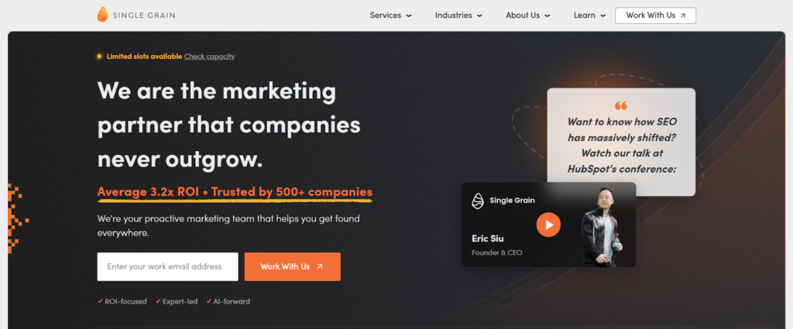793x329 pixels.
Task: Click the ROI-focused checkmark icon
Action: point(101,301)
